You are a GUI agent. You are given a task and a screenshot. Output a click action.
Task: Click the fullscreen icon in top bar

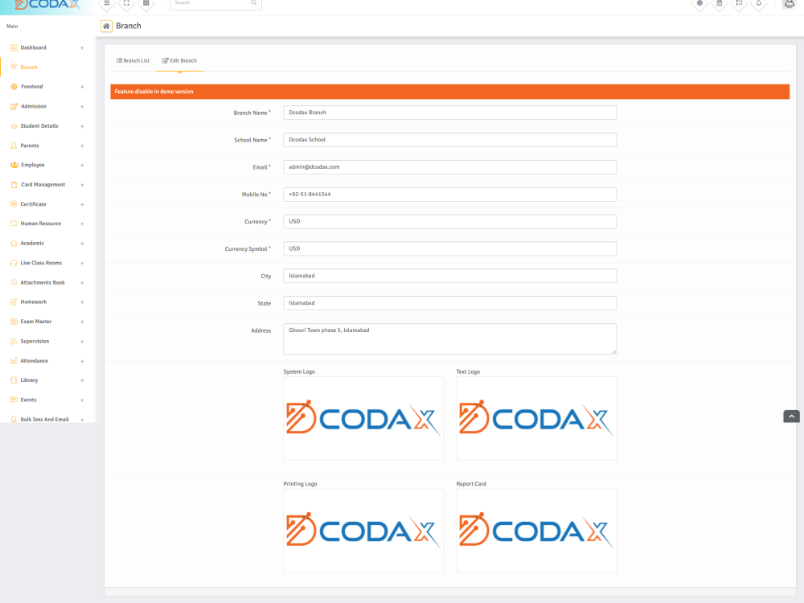pyautogui.click(x=126, y=3)
